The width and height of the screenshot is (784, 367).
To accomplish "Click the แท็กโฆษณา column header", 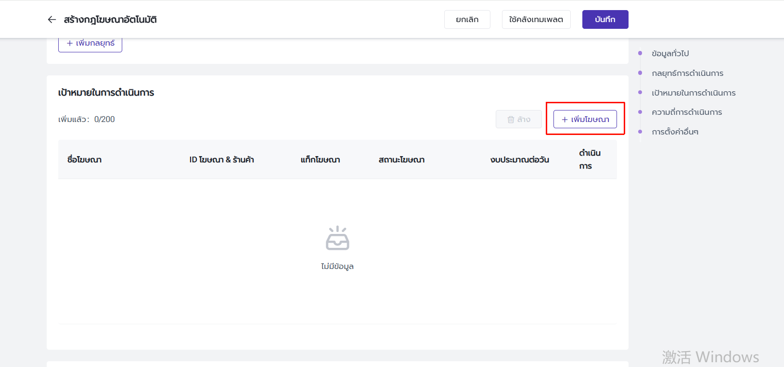I will click(320, 159).
